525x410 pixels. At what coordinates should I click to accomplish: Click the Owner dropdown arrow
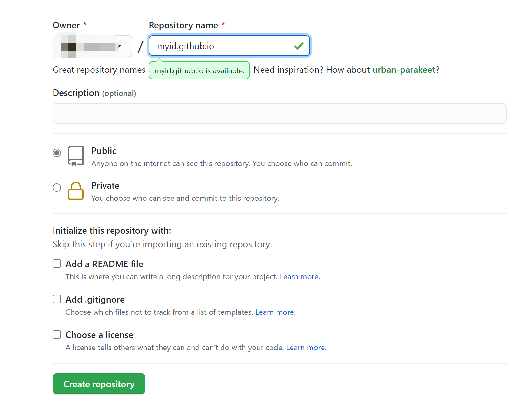[120, 46]
